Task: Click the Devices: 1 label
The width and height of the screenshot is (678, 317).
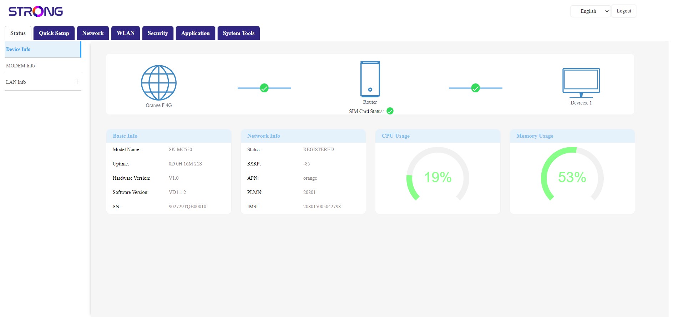Action: 581,103
